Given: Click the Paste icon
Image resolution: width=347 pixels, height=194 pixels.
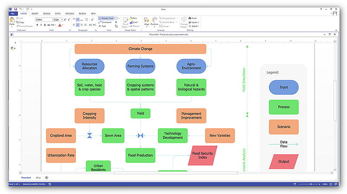Looking at the screenshot, I should [x=12, y=22].
